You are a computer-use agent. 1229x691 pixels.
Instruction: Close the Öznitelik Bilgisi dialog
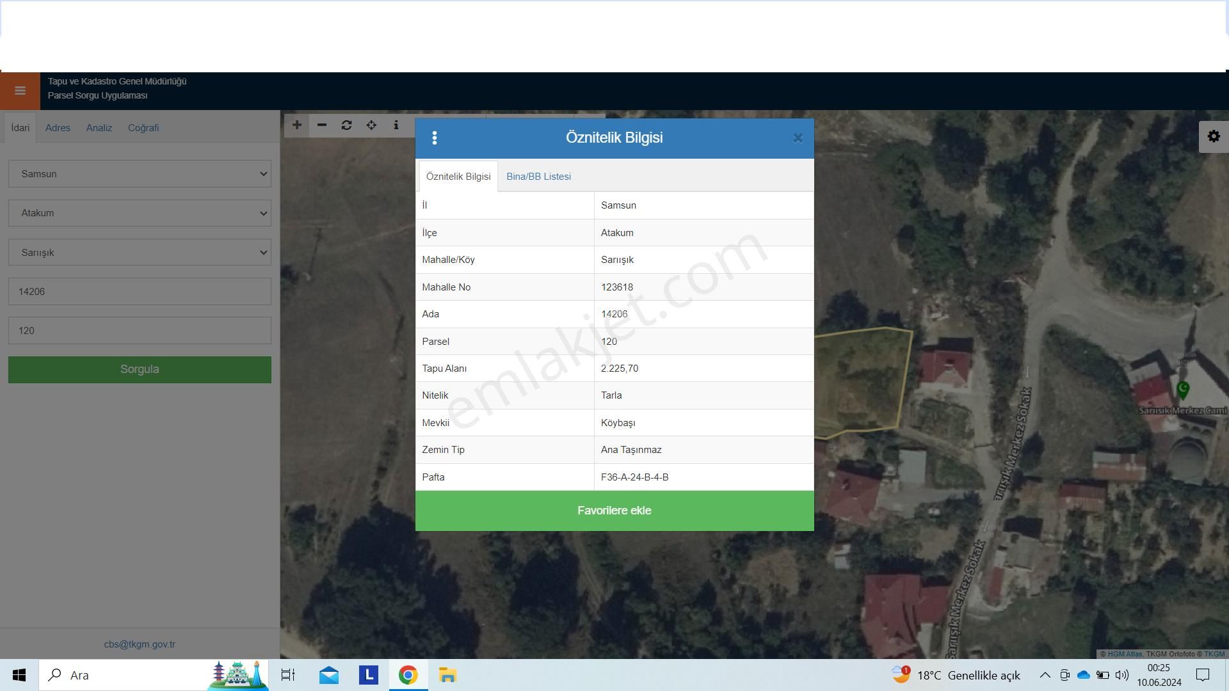[798, 138]
